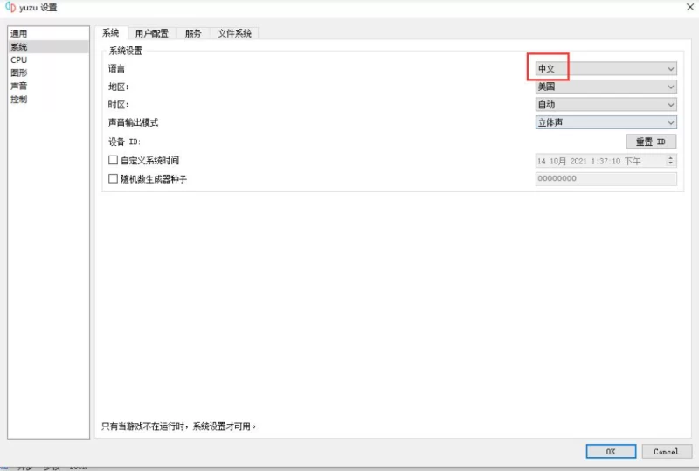Switch to the 用户配置 tab

click(x=151, y=33)
